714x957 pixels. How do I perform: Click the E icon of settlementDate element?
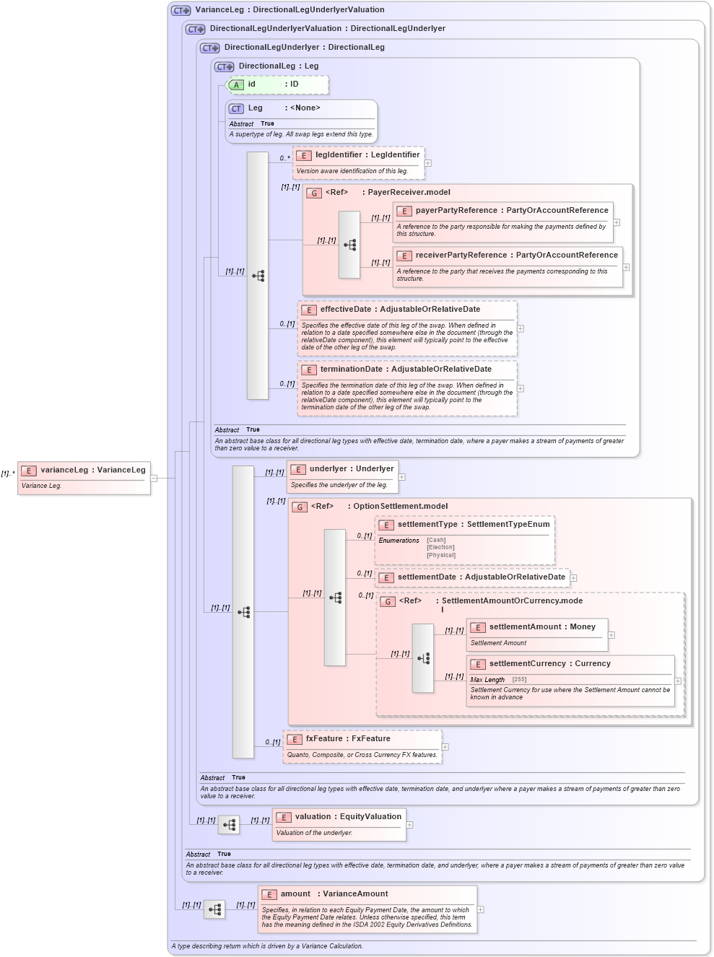386,578
